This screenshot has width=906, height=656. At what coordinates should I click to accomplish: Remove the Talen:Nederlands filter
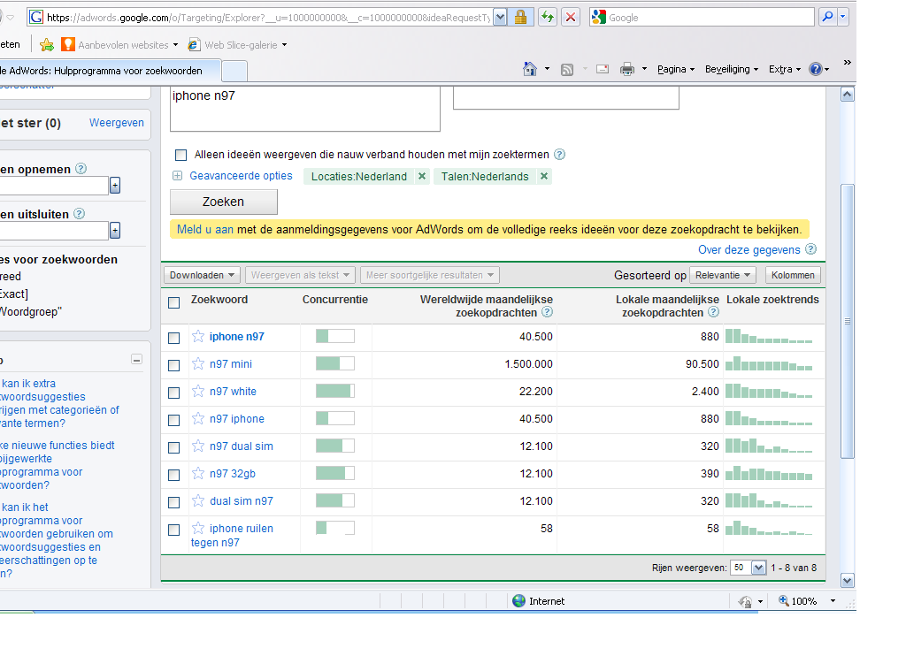click(x=544, y=176)
